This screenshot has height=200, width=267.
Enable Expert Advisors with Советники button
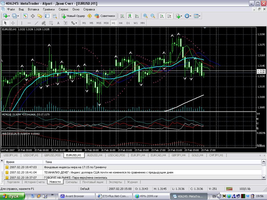(x=105, y=16)
